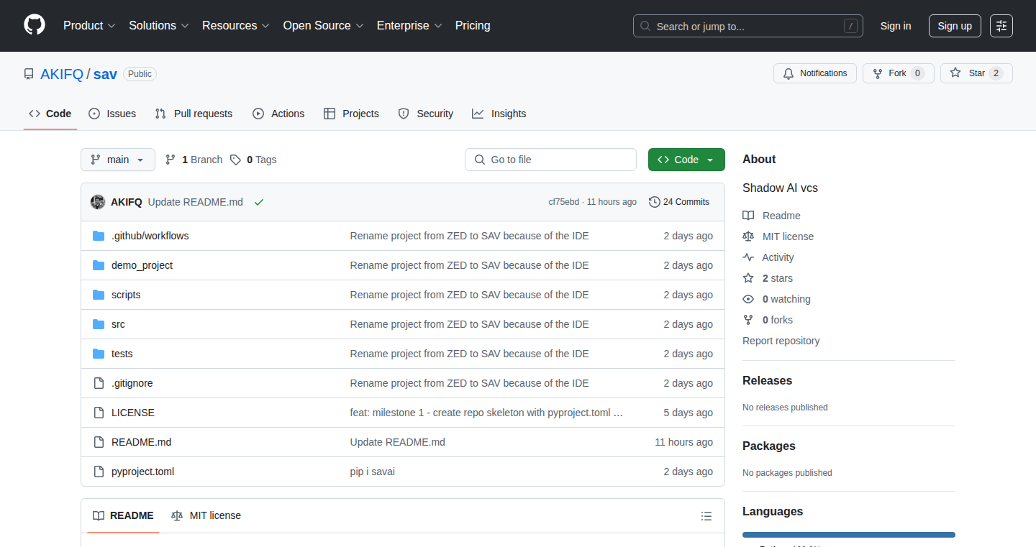Click the eye icon next to 0 watching
Viewport: 1036px width, 547px height.
click(x=748, y=299)
